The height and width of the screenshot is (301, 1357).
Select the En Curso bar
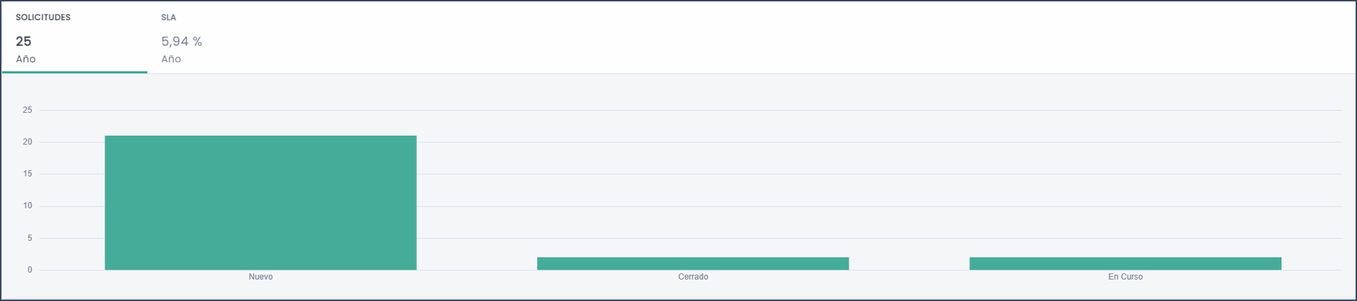[x=1125, y=264]
